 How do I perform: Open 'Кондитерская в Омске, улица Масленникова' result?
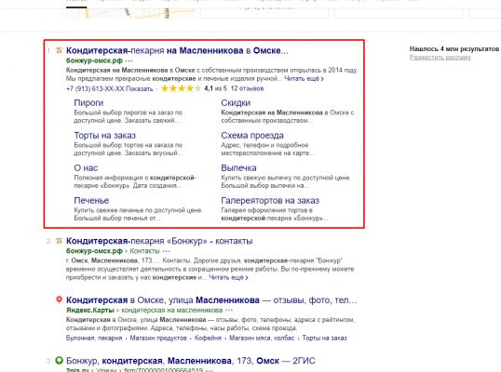tap(211, 299)
